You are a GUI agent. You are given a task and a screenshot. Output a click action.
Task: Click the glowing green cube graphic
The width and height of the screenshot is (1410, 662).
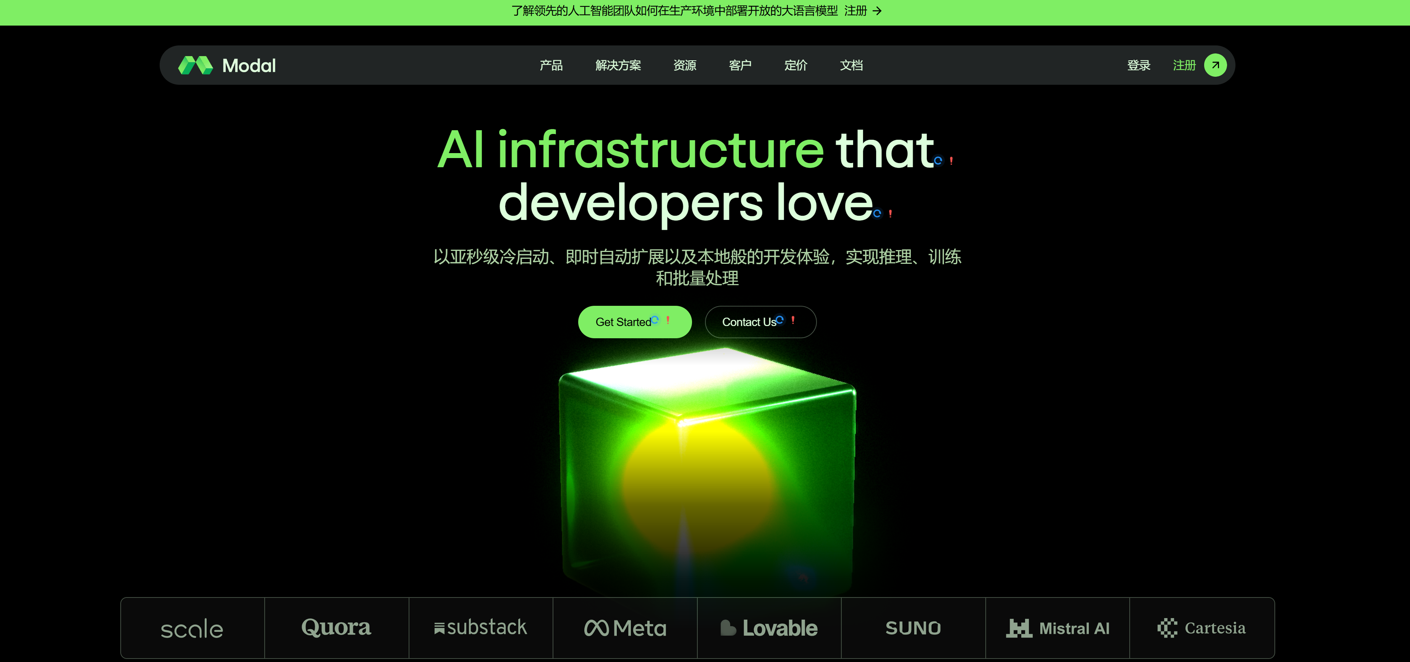[706, 470]
